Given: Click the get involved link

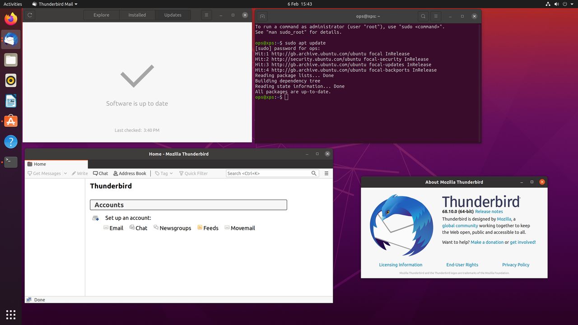Looking at the screenshot, I should (x=523, y=242).
